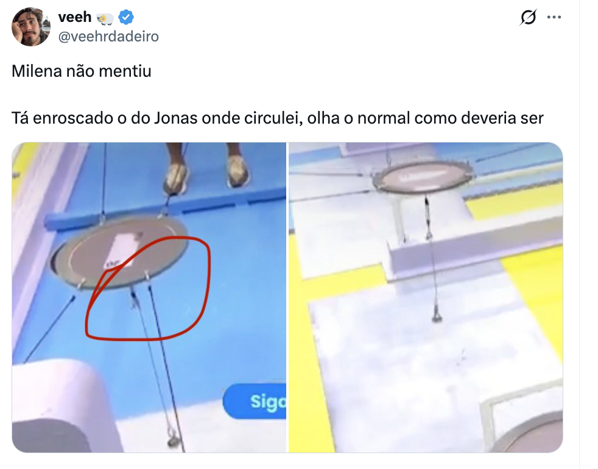598x469 pixels.
Task: Click the veeh display name
Action: coord(75,17)
